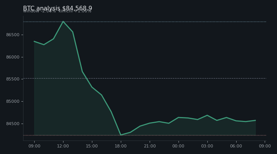Click the "06:00" x-axis label
Screen dimensions: 277x154
[236, 146]
